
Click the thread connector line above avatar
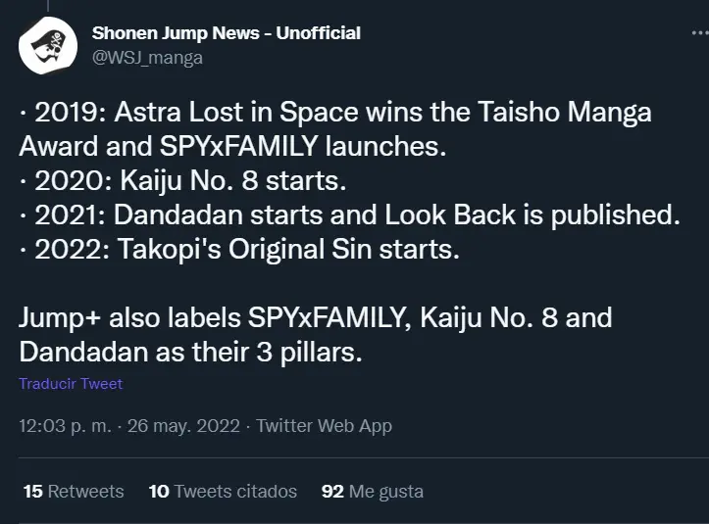47,6
